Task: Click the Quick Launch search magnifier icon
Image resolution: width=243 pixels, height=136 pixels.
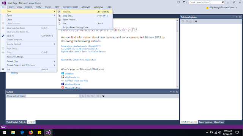Action: click(222, 2)
